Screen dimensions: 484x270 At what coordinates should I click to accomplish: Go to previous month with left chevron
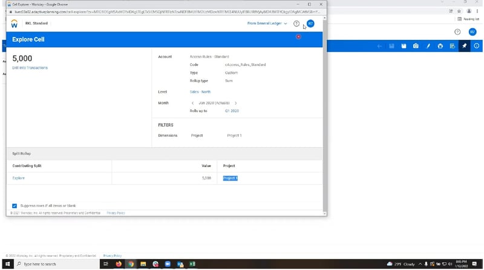pyautogui.click(x=192, y=103)
